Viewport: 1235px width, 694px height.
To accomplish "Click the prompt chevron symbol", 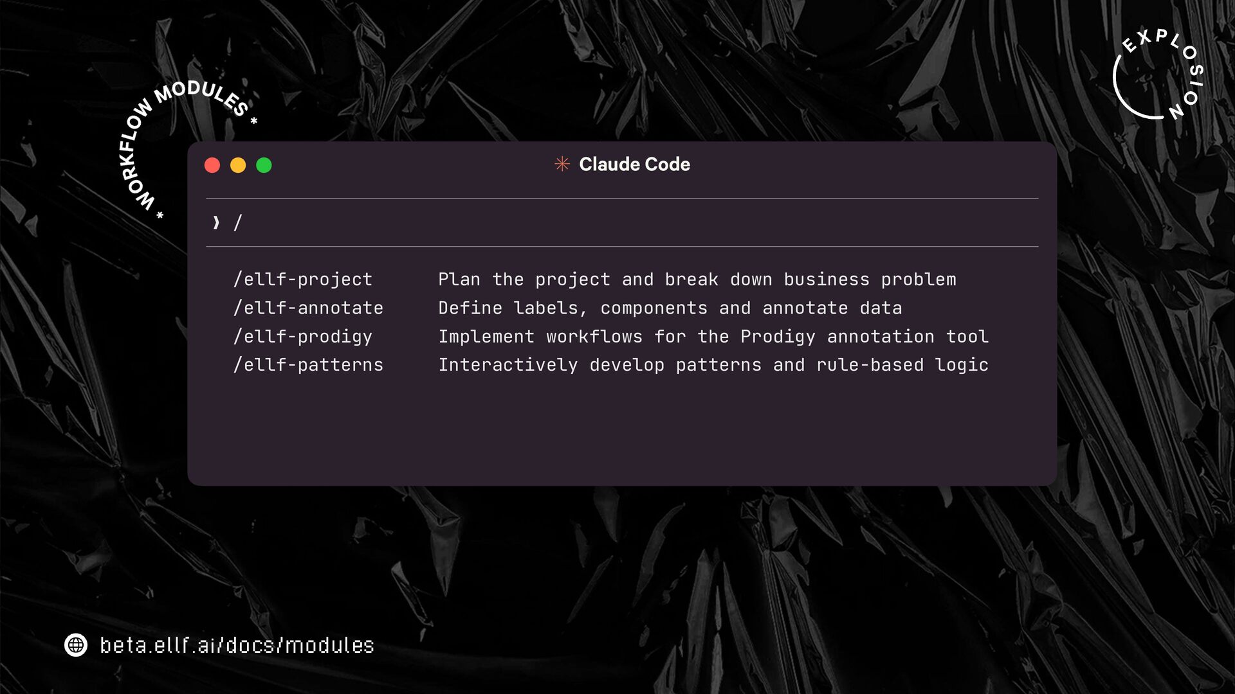I will coord(216,223).
